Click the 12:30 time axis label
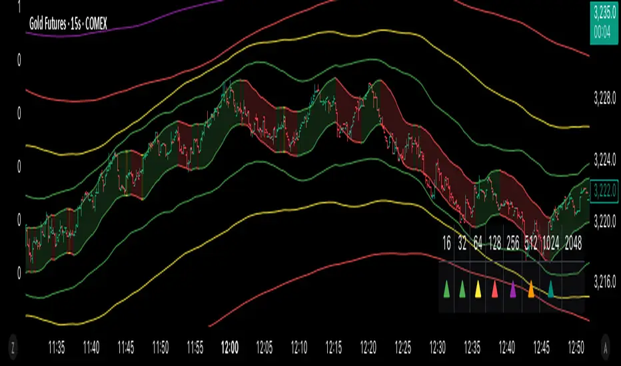 tap(438, 348)
